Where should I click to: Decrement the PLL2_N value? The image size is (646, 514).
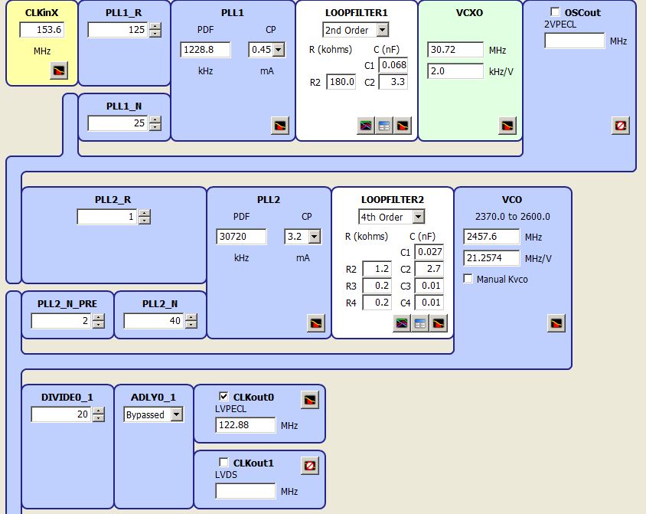(x=191, y=324)
